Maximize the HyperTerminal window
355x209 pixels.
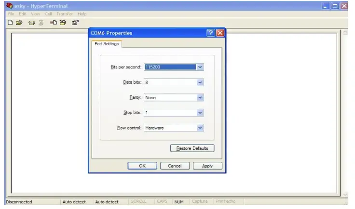pyautogui.click(x=335, y=6)
